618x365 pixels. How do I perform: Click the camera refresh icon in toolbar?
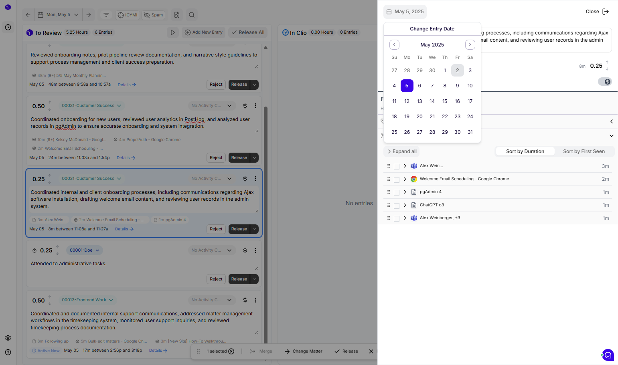[x=176, y=15]
